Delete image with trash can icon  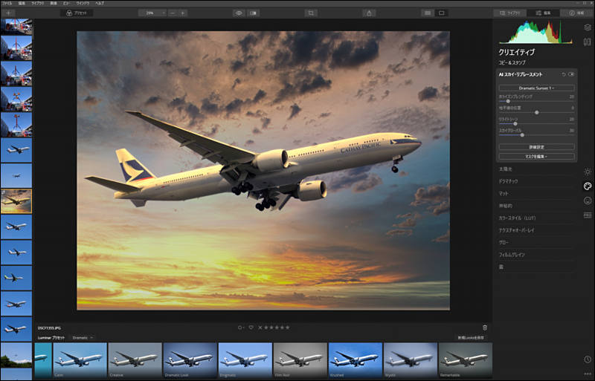[x=485, y=328]
